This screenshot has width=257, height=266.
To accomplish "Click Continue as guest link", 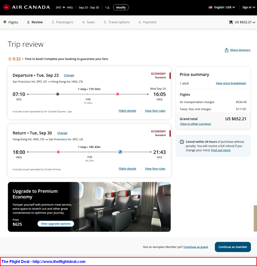I will 196,247.
